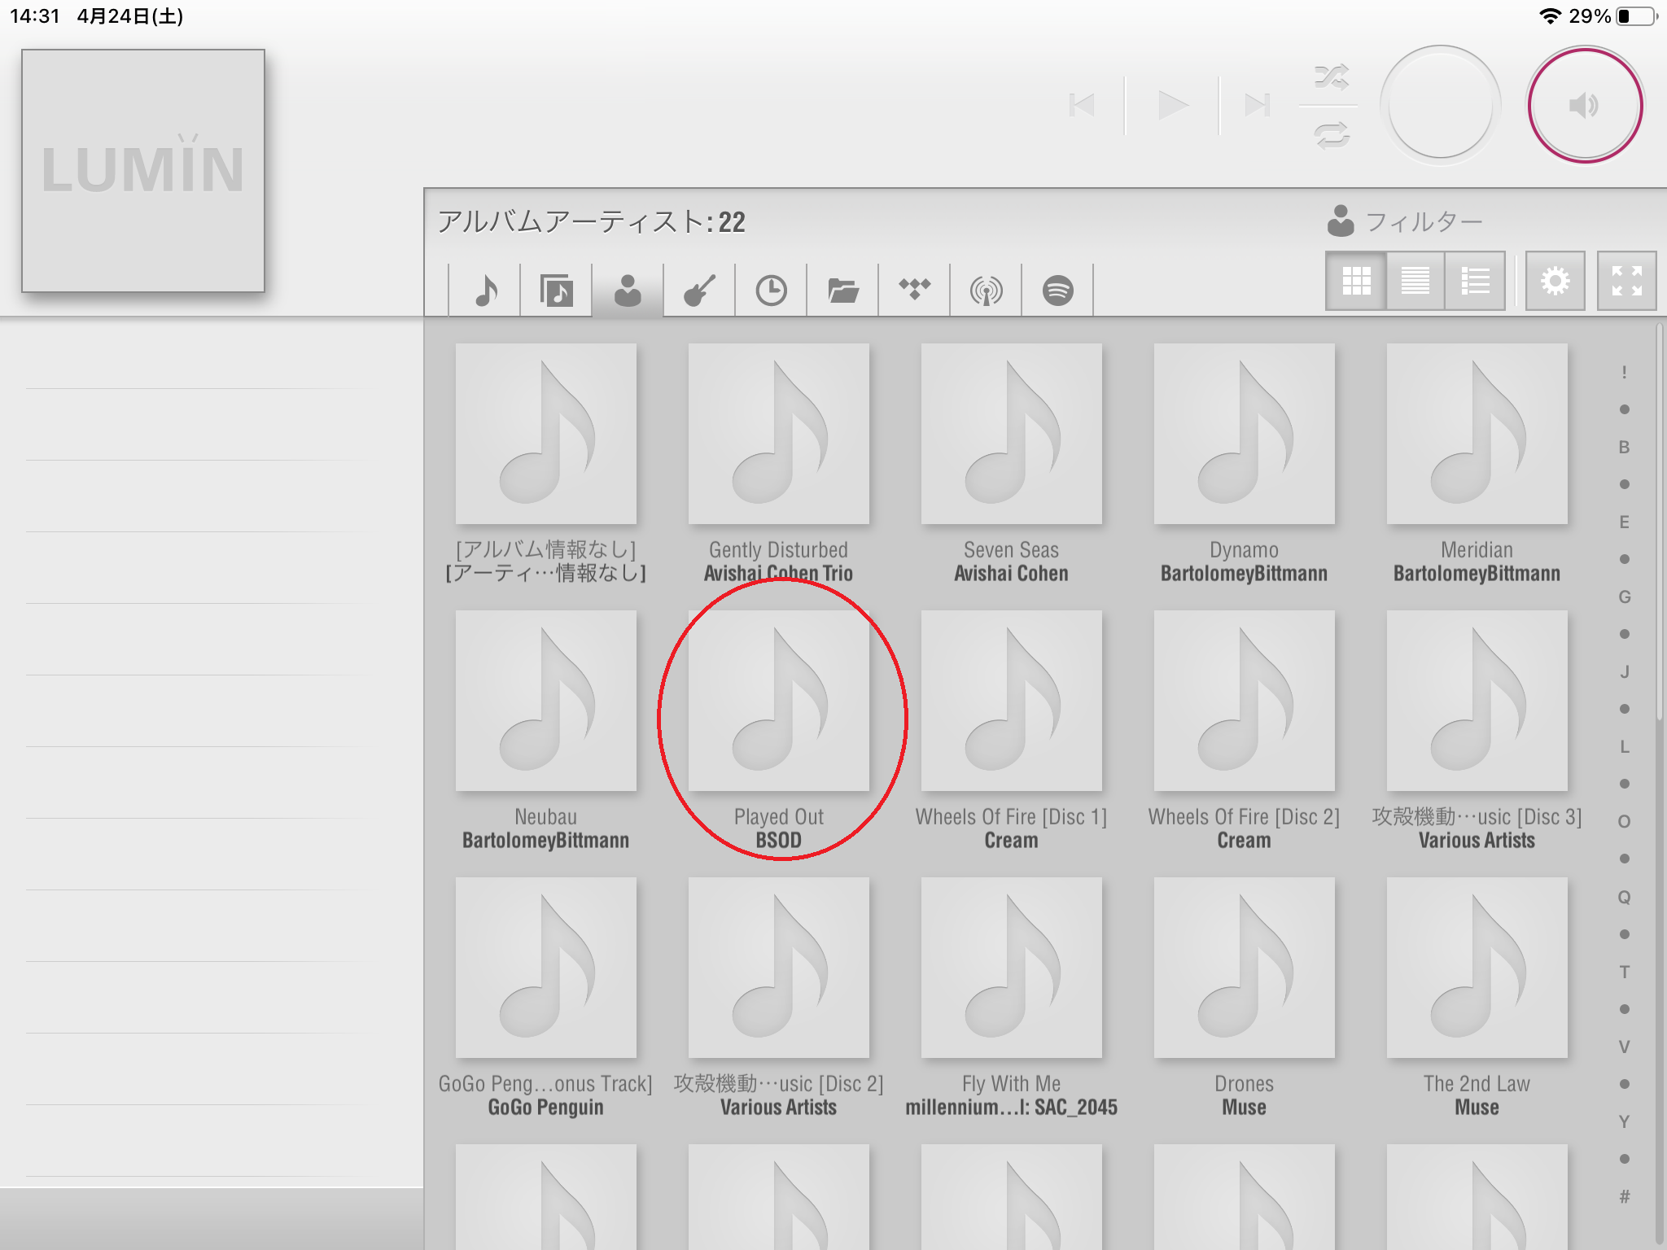Jump to letter B in index
1667x1250 pixels.
1624,447
